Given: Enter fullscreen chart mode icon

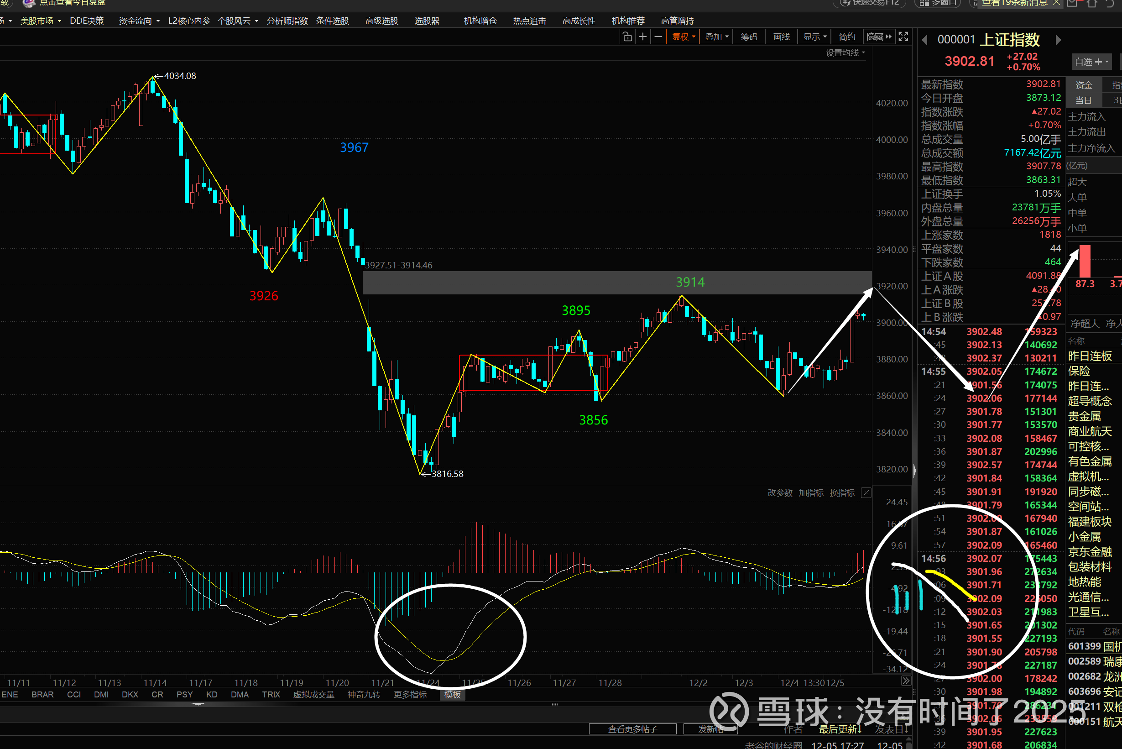Looking at the screenshot, I should tap(903, 37).
